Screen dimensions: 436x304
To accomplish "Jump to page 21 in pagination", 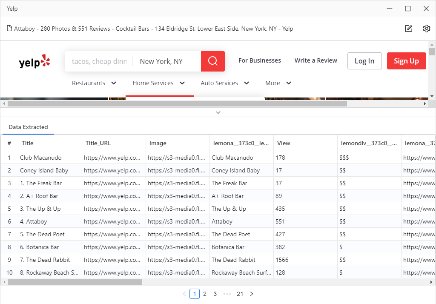I will (240, 294).
